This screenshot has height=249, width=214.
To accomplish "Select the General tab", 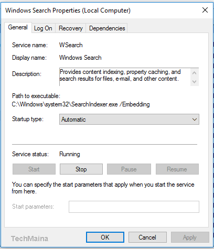I will tap(18, 27).
